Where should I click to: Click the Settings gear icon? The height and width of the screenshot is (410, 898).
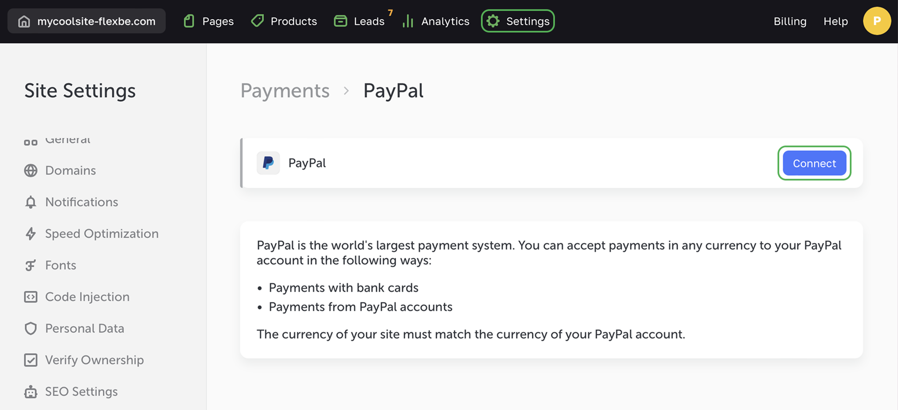(x=493, y=21)
